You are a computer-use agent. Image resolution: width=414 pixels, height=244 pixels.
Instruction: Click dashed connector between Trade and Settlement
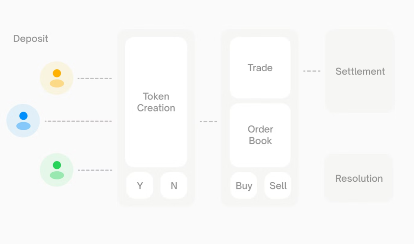311,71
